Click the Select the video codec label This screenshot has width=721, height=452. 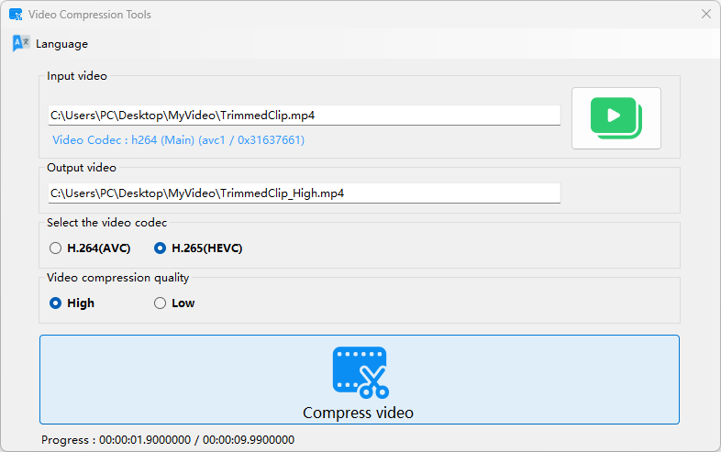pyautogui.click(x=106, y=223)
